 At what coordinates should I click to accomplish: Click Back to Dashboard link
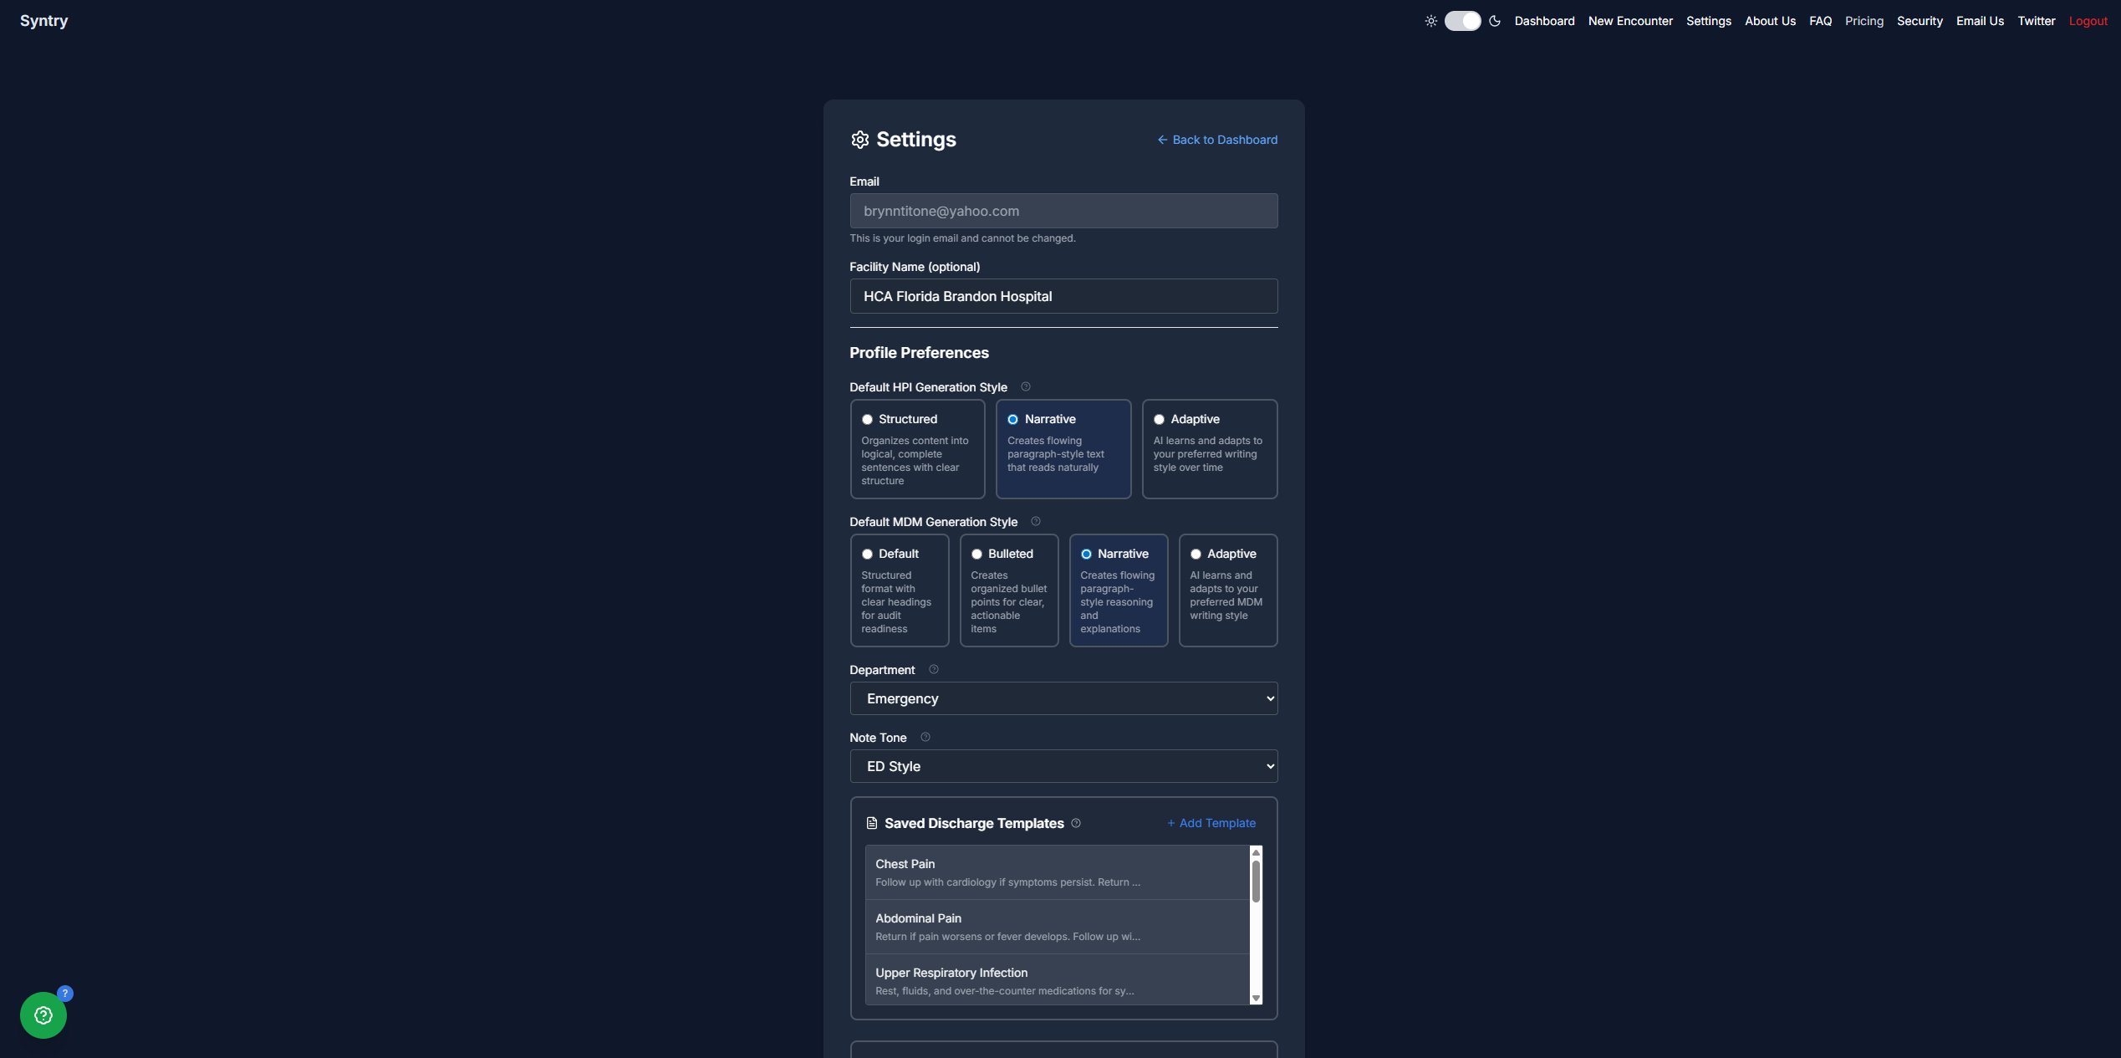(x=1216, y=140)
